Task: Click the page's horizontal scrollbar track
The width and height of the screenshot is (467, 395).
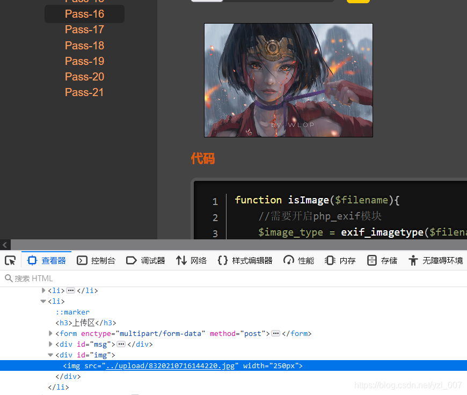Action: pyautogui.click(x=239, y=245)
